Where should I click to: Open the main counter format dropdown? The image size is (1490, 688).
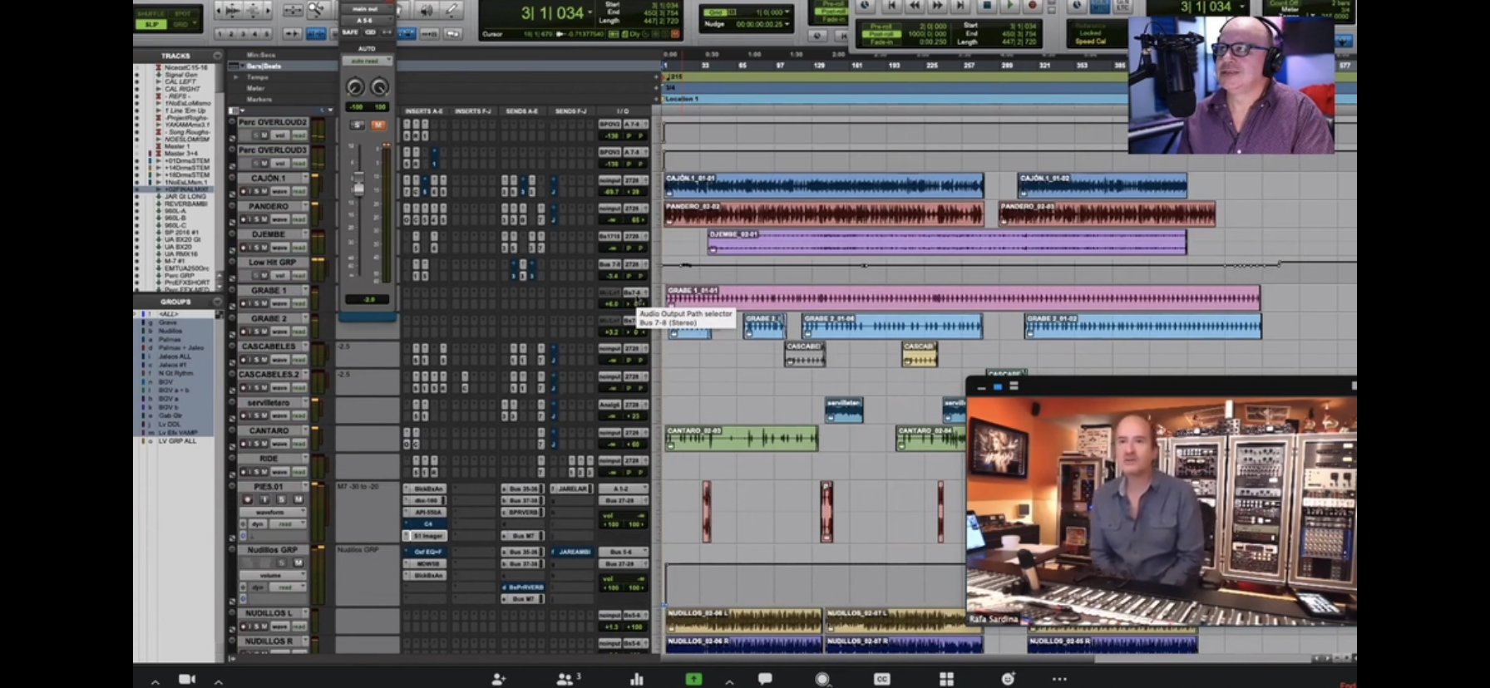point(590,12)
